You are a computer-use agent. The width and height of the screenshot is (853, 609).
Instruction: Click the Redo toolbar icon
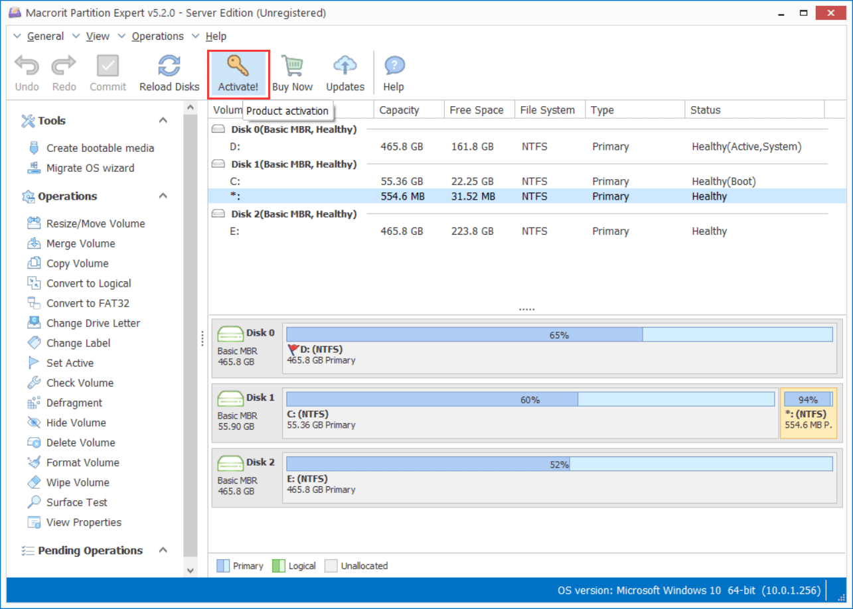[x=64, y=66]
